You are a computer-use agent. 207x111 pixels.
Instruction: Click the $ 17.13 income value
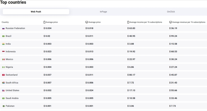tap(131, 90)
